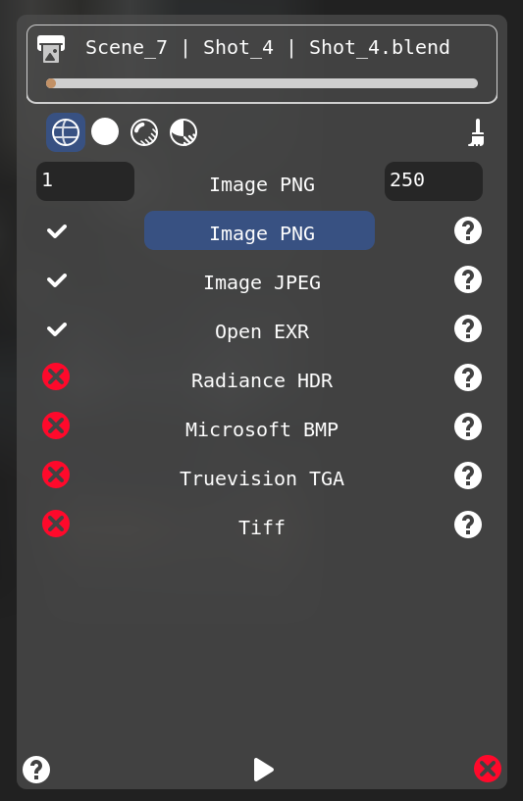
Task: Click the render progress slider bar
Action: coord(262,83)
